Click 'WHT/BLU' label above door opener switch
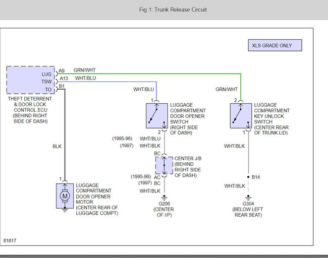This screenshot has height=258, width=328. click(x=144, y=89)
